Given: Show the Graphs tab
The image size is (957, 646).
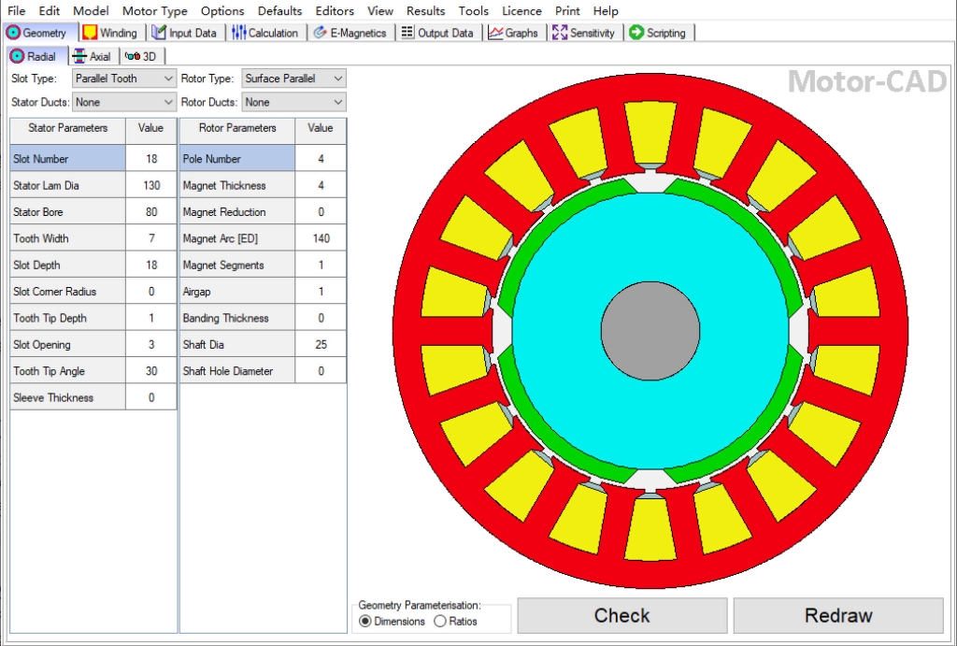Looking at the screenshot, I should click(x=513, y=33).
